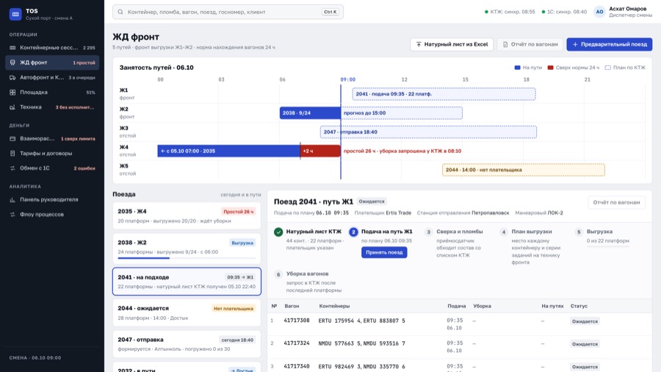Click dashed План по КТЖ legend swatch

[608, 68]
